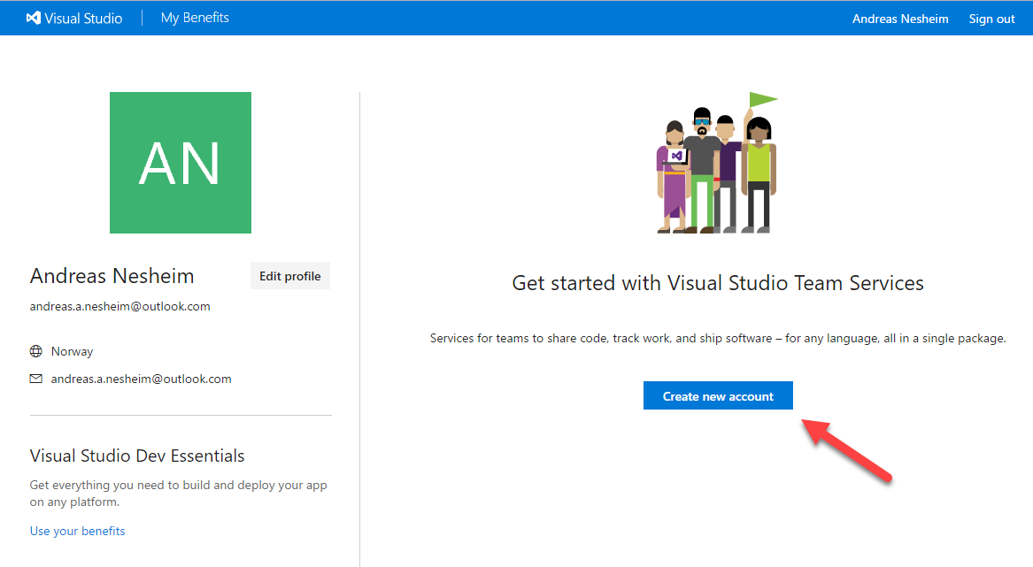The width and height of the screenshot is (1033, 567).
Task: Click the Services for teams description text
Action: tap(718, 339)
